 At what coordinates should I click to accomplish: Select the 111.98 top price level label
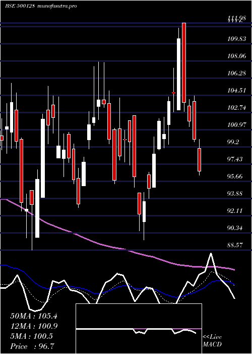(236, 19)
